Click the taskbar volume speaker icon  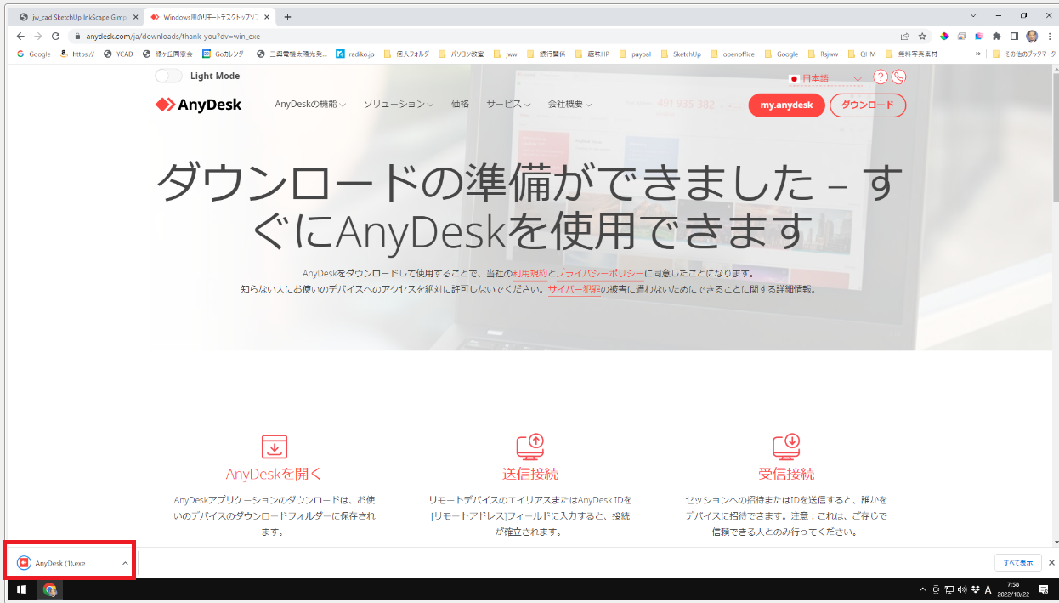[x=961, y=589]
